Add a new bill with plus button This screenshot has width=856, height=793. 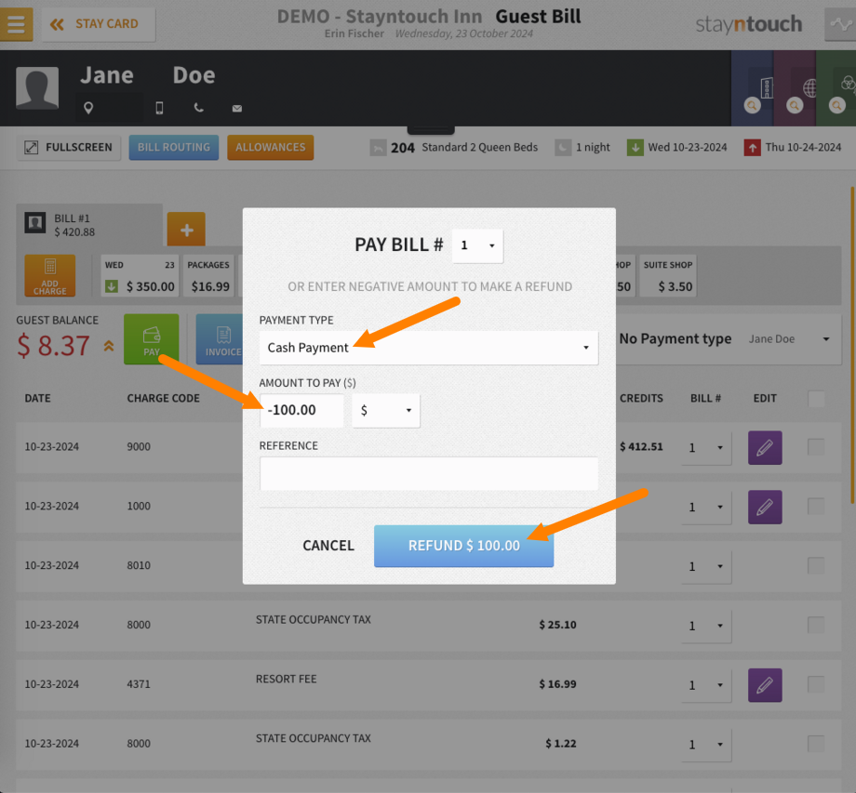tap(186, 230)
